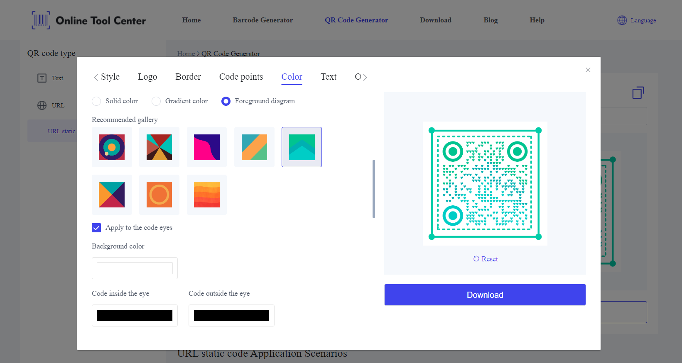Open Download in top navigation

pos(436,20)
